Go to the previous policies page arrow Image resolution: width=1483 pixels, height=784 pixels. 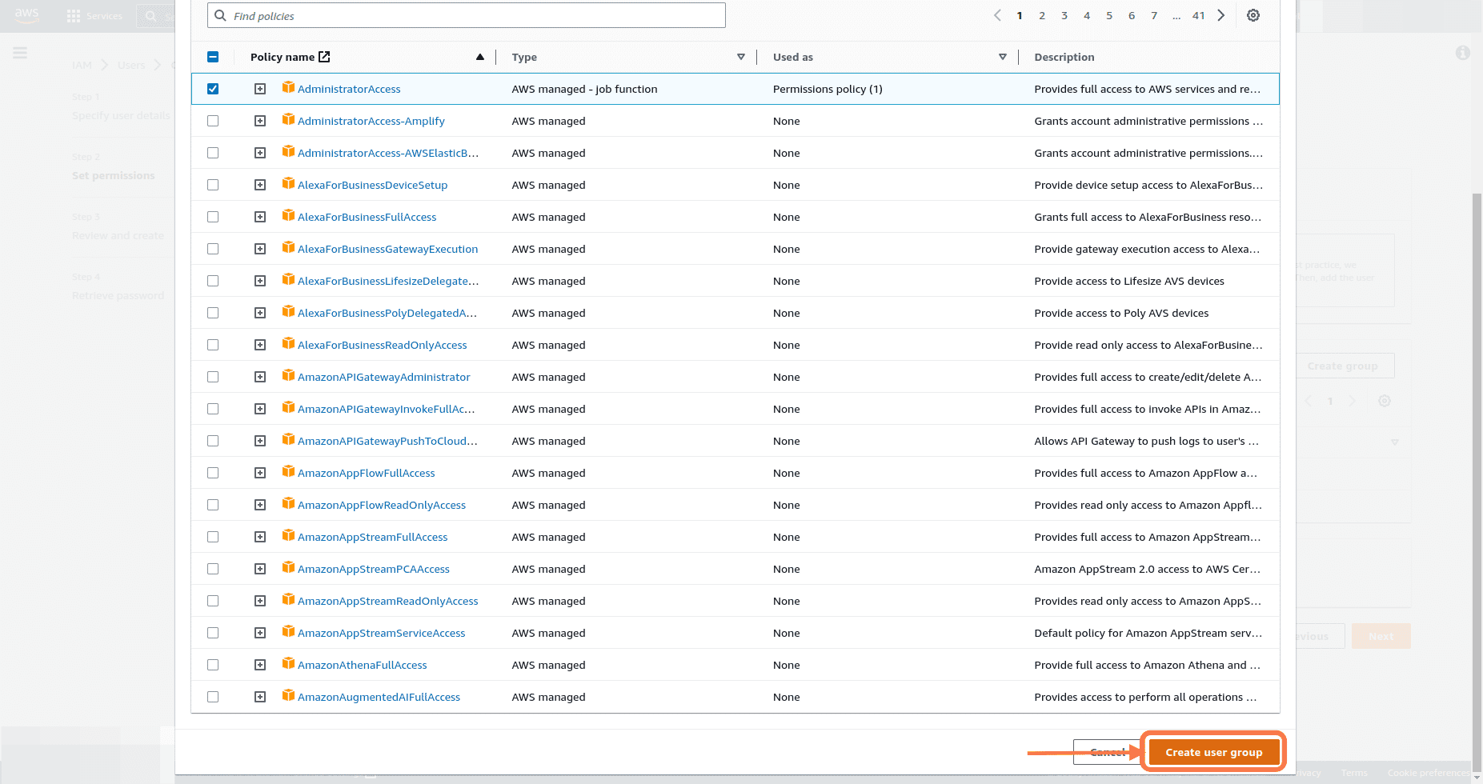[x=997, y=15]
